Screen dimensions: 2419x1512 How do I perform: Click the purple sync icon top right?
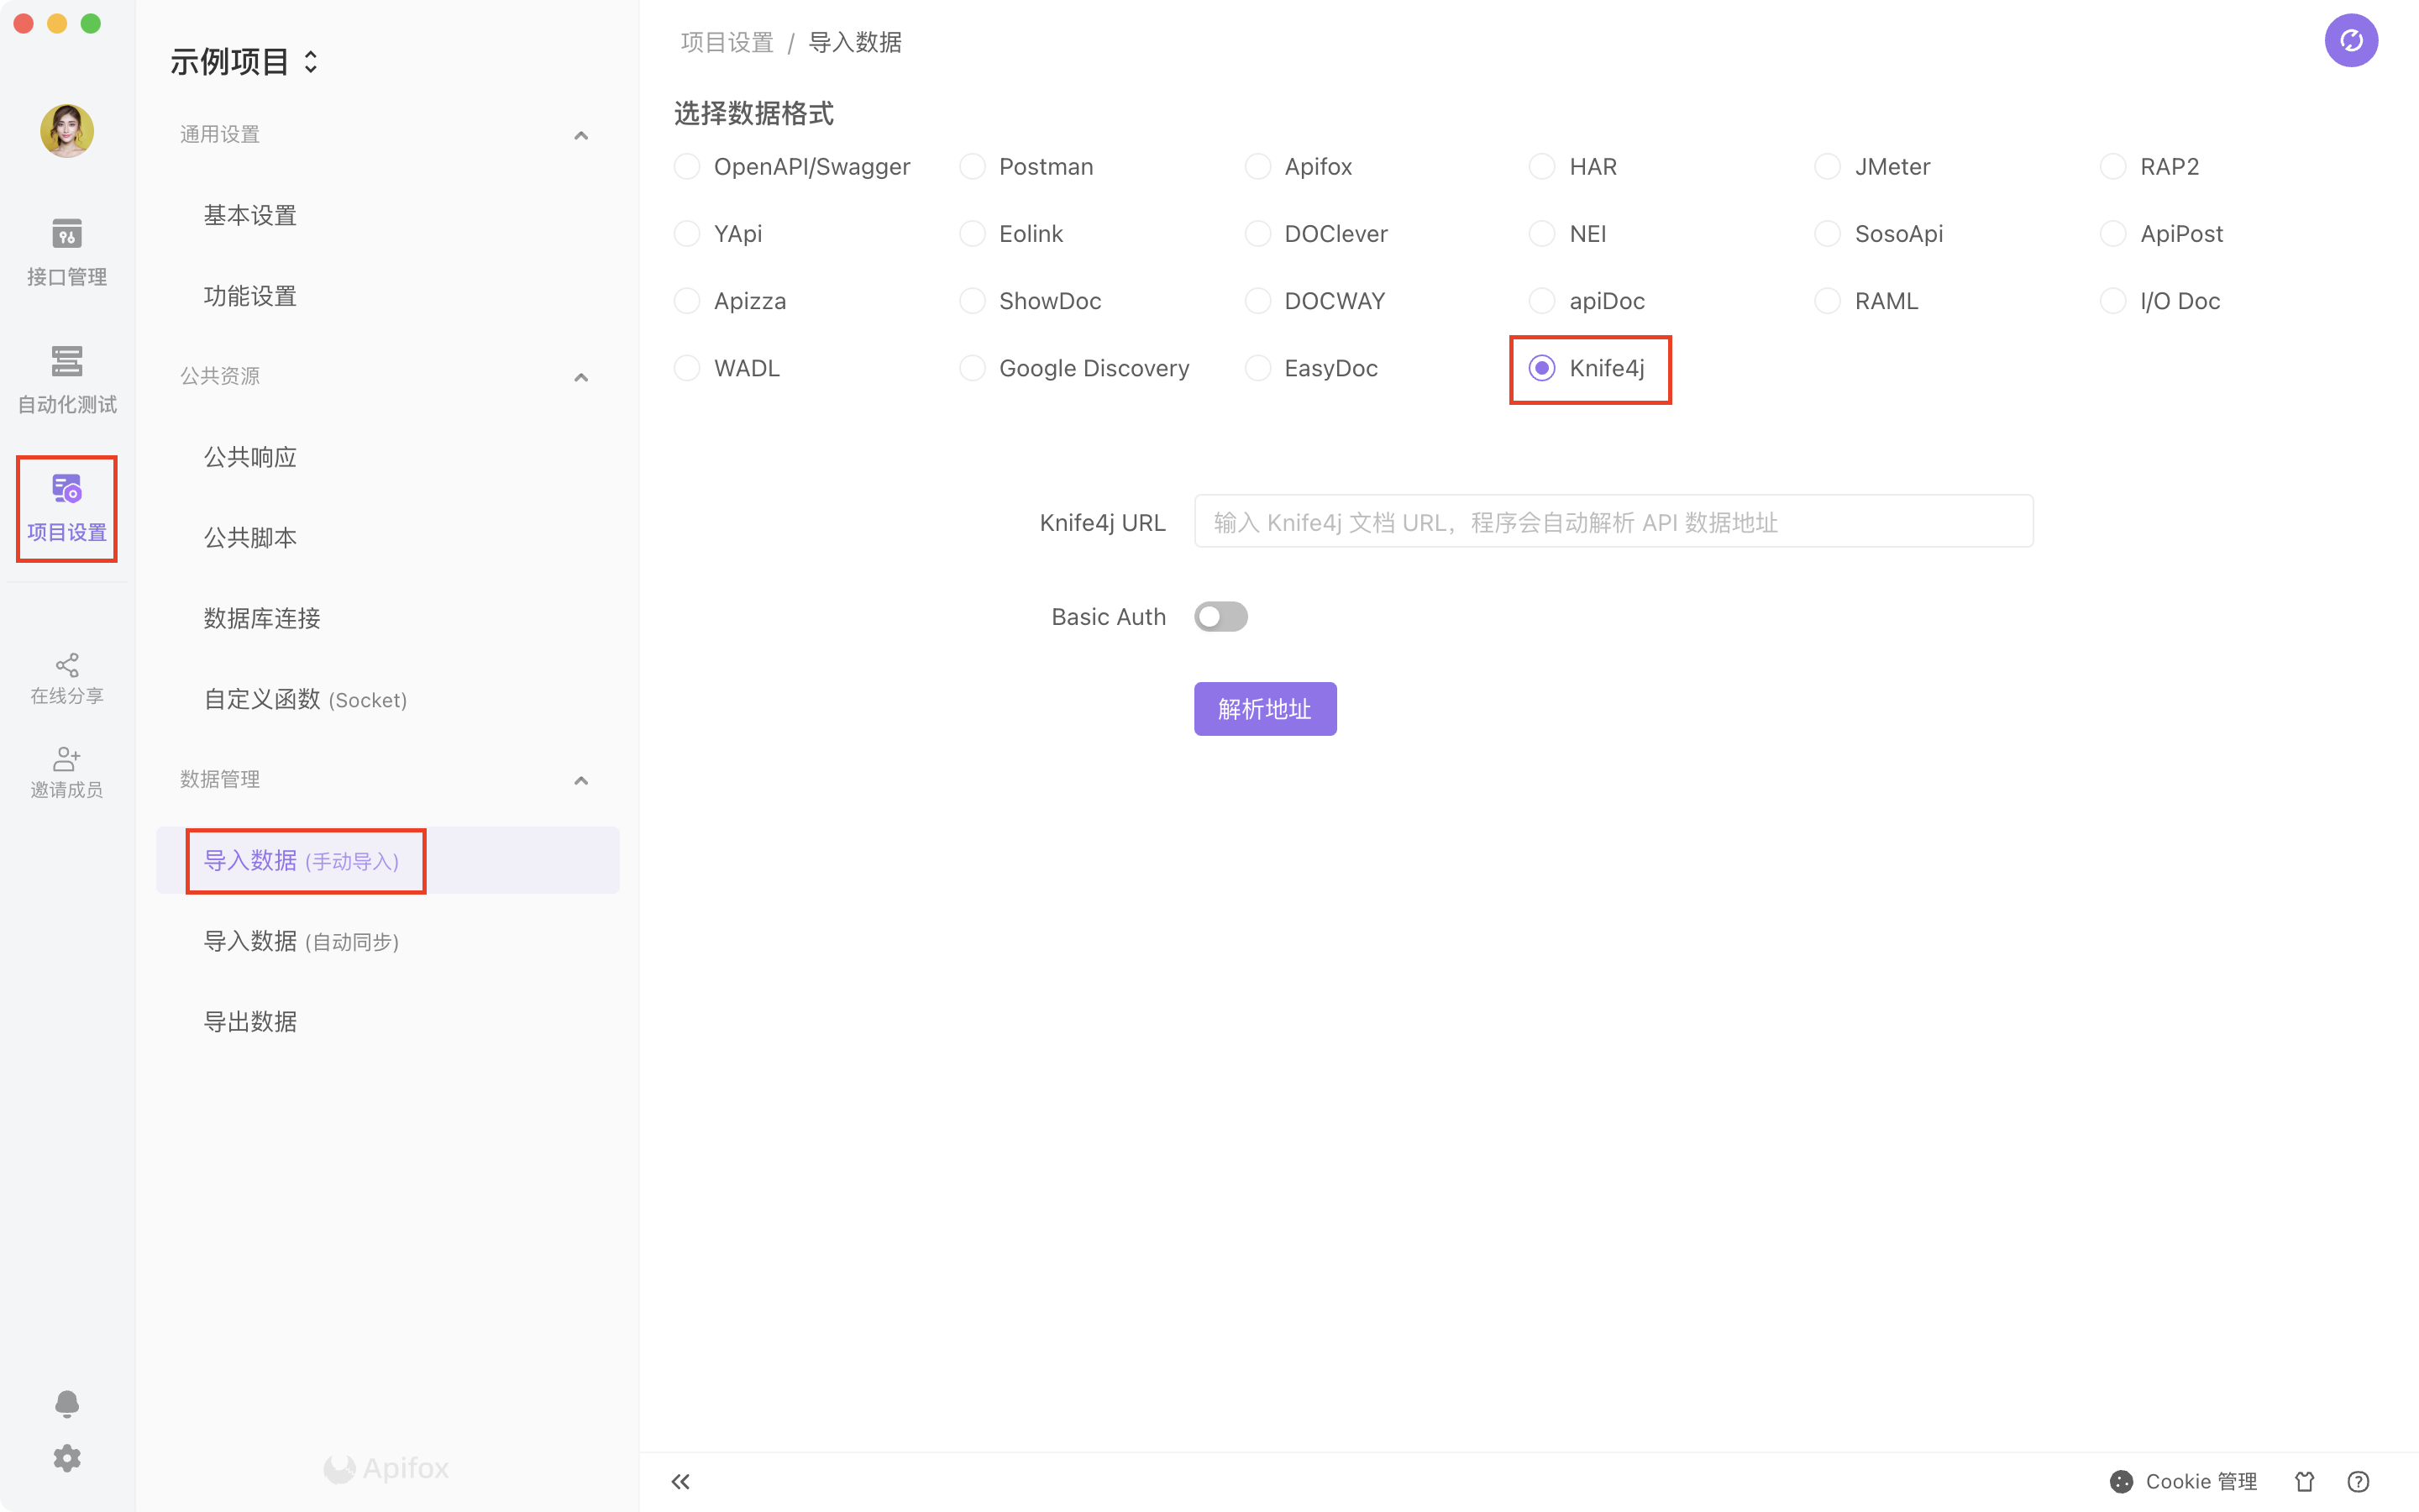[2350, 40]
